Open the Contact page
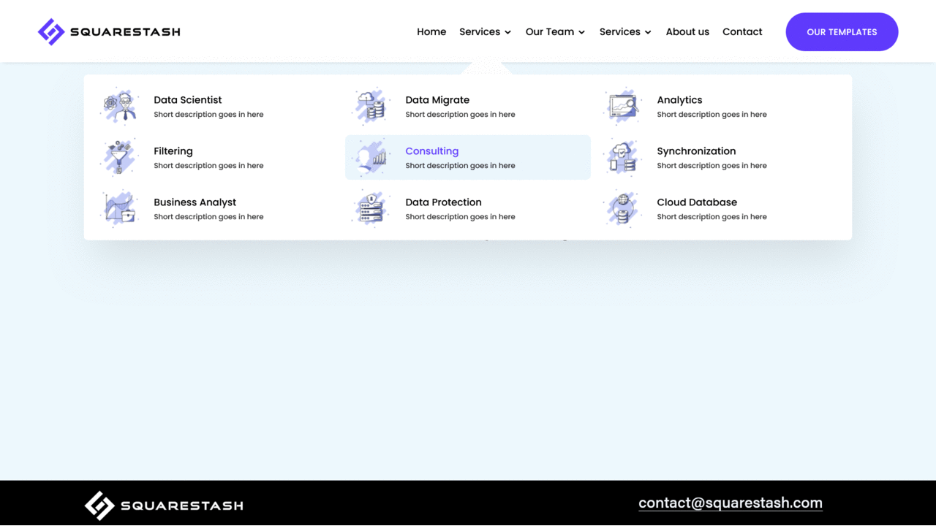This screenshot has height=526, width=936. [x=742, y=31]
